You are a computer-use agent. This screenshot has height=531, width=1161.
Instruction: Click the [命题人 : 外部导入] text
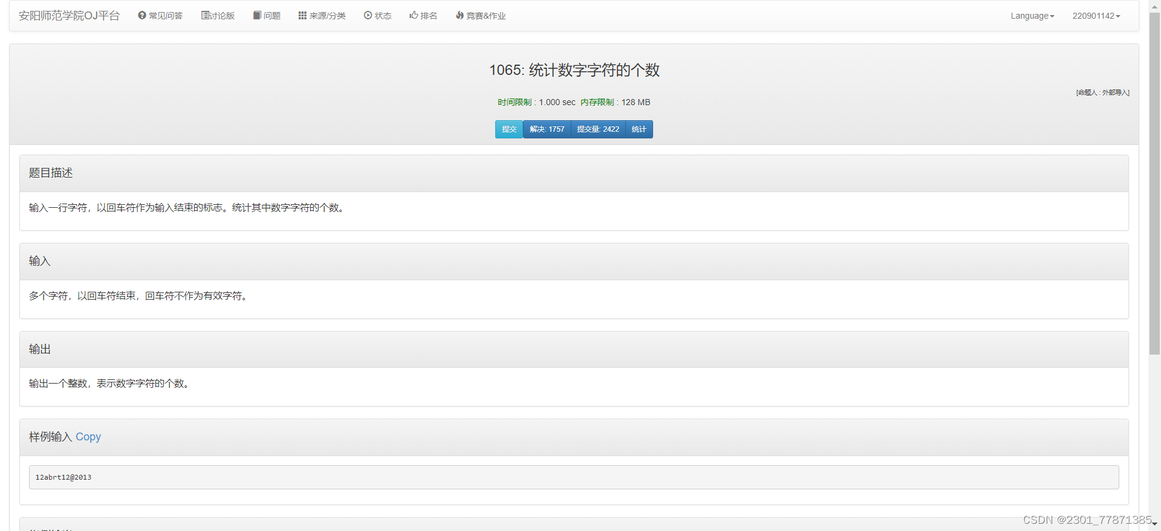pyautogui.click(x=1103, y=92)
